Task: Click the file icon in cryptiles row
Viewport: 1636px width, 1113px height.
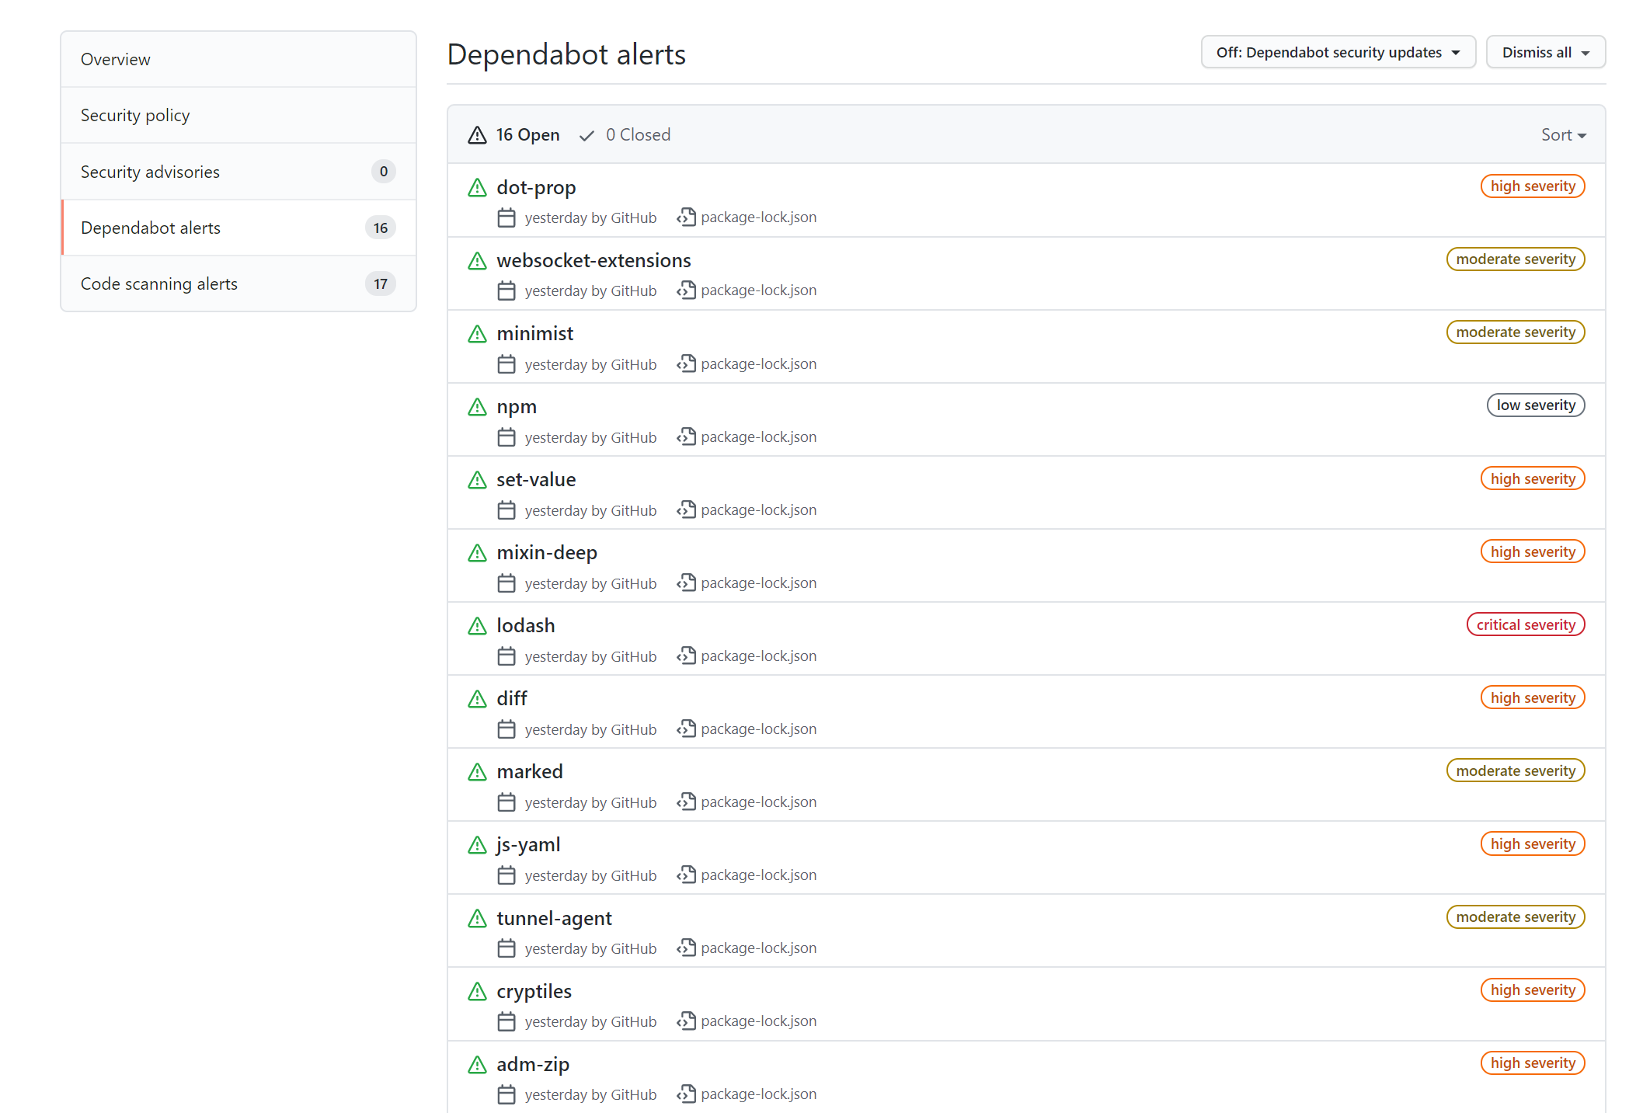Action: pyautogui.click(x=686, y=1021)
